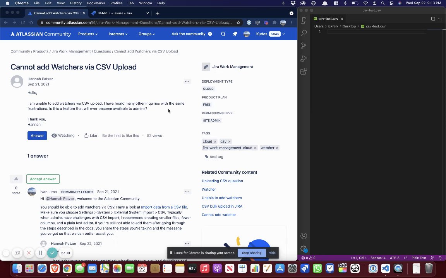Open more options on Ivan Lima's answer
Screen dimensions: 446x278
[187, 192]
